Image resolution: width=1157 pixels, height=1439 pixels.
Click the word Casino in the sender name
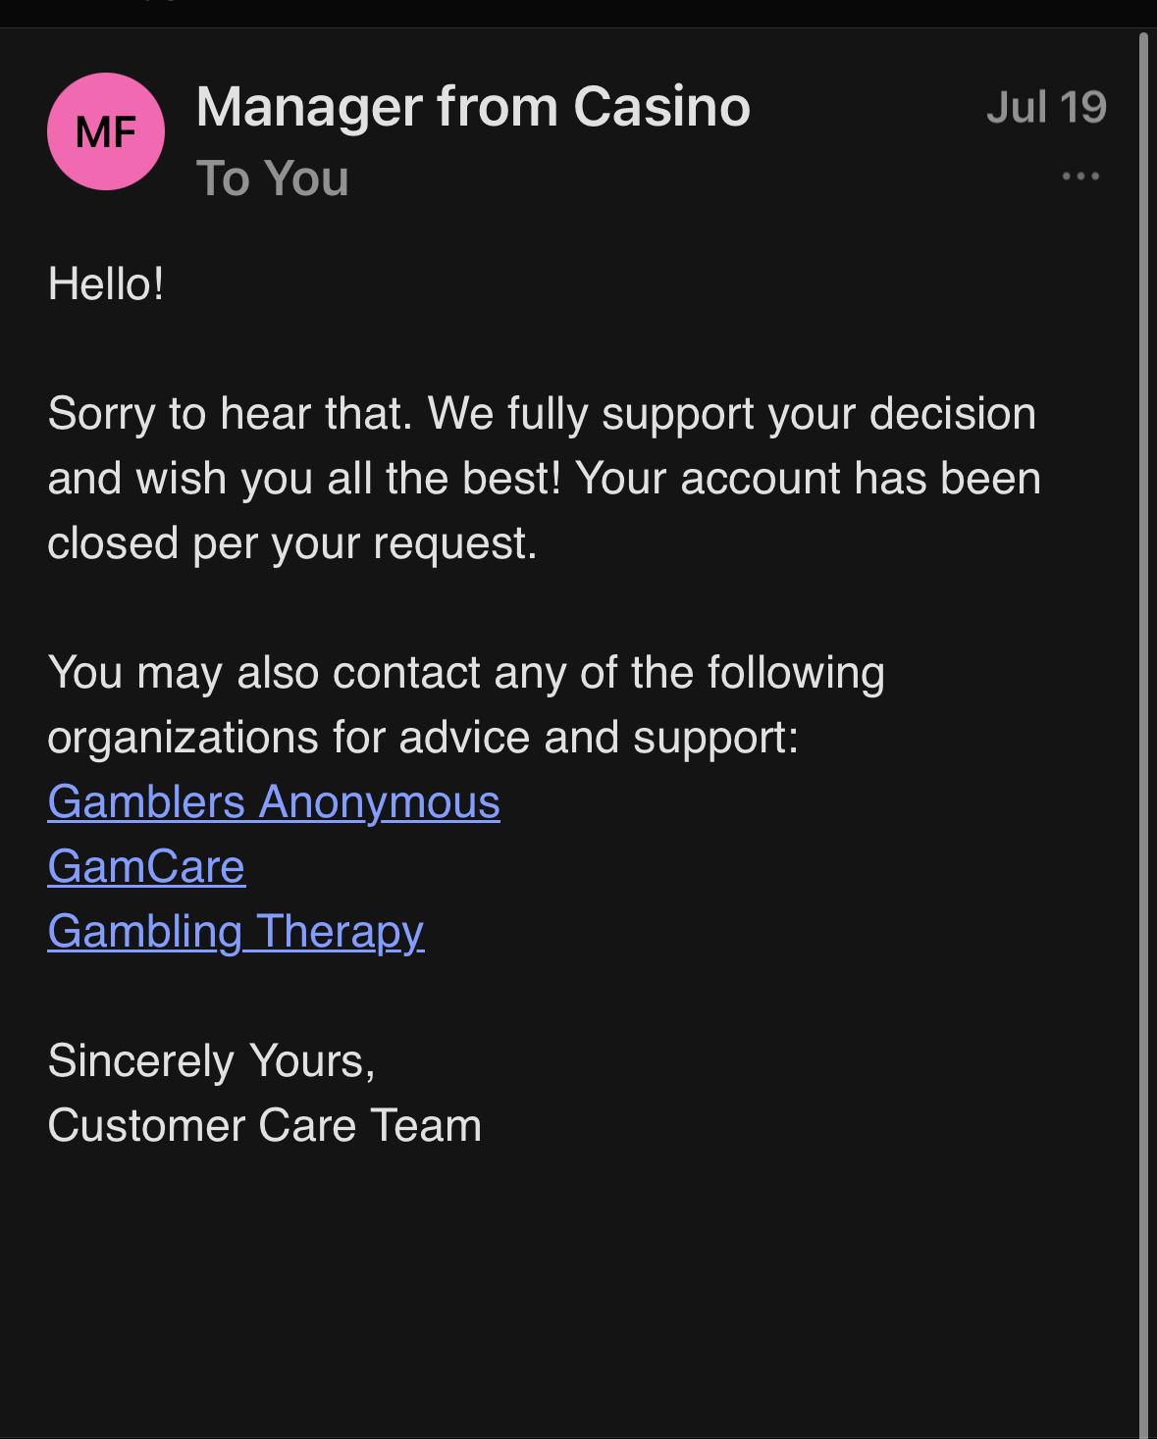pos(661,106)
